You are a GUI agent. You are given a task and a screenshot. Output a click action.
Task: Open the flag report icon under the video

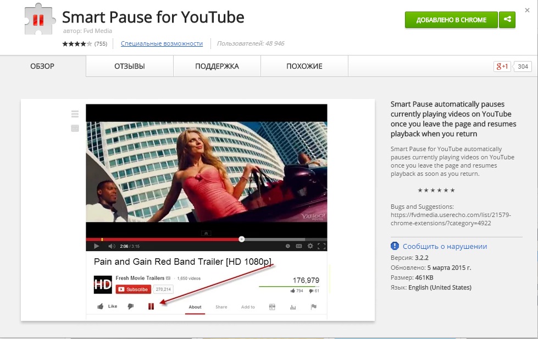[x=312, y=307]
